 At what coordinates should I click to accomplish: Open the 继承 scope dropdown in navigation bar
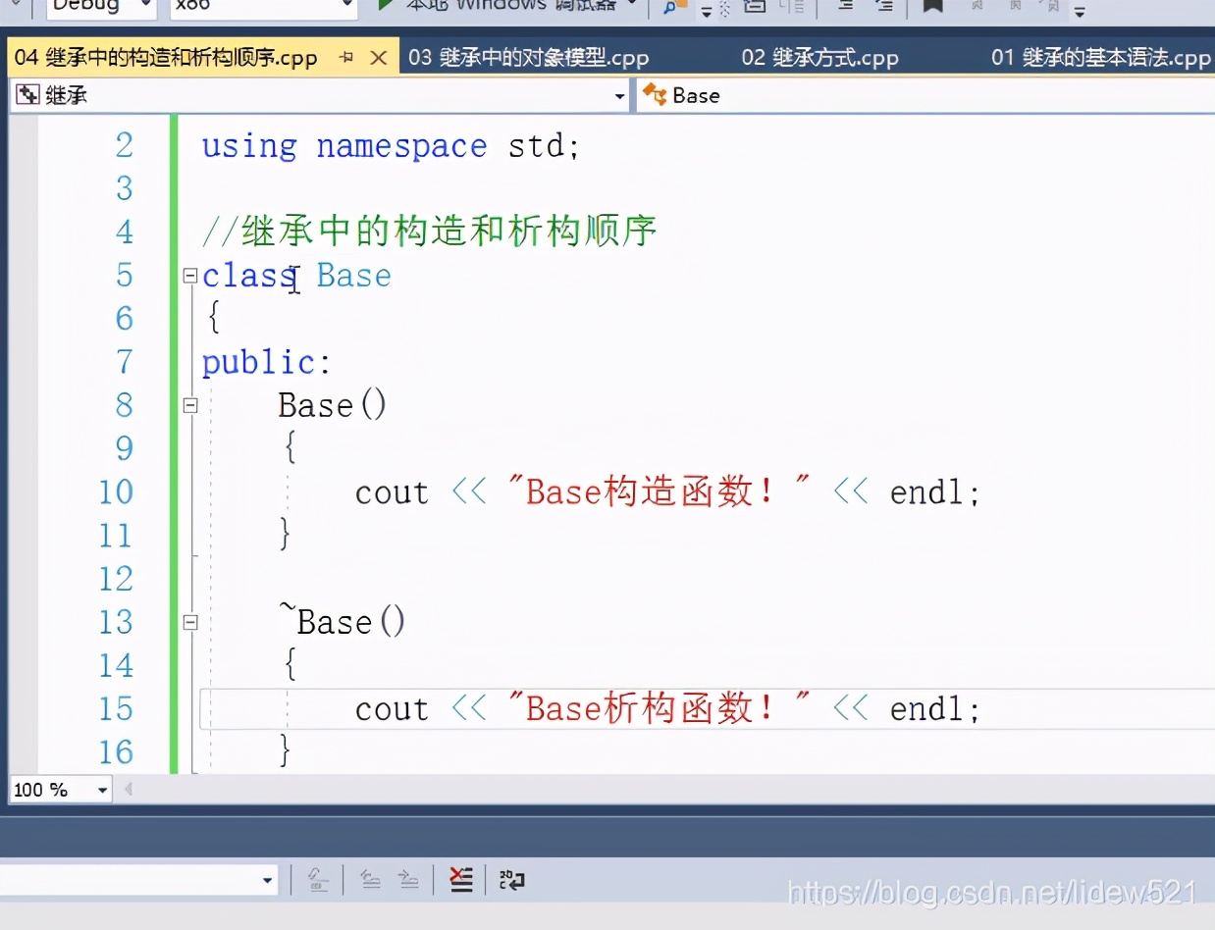(618, 95)
